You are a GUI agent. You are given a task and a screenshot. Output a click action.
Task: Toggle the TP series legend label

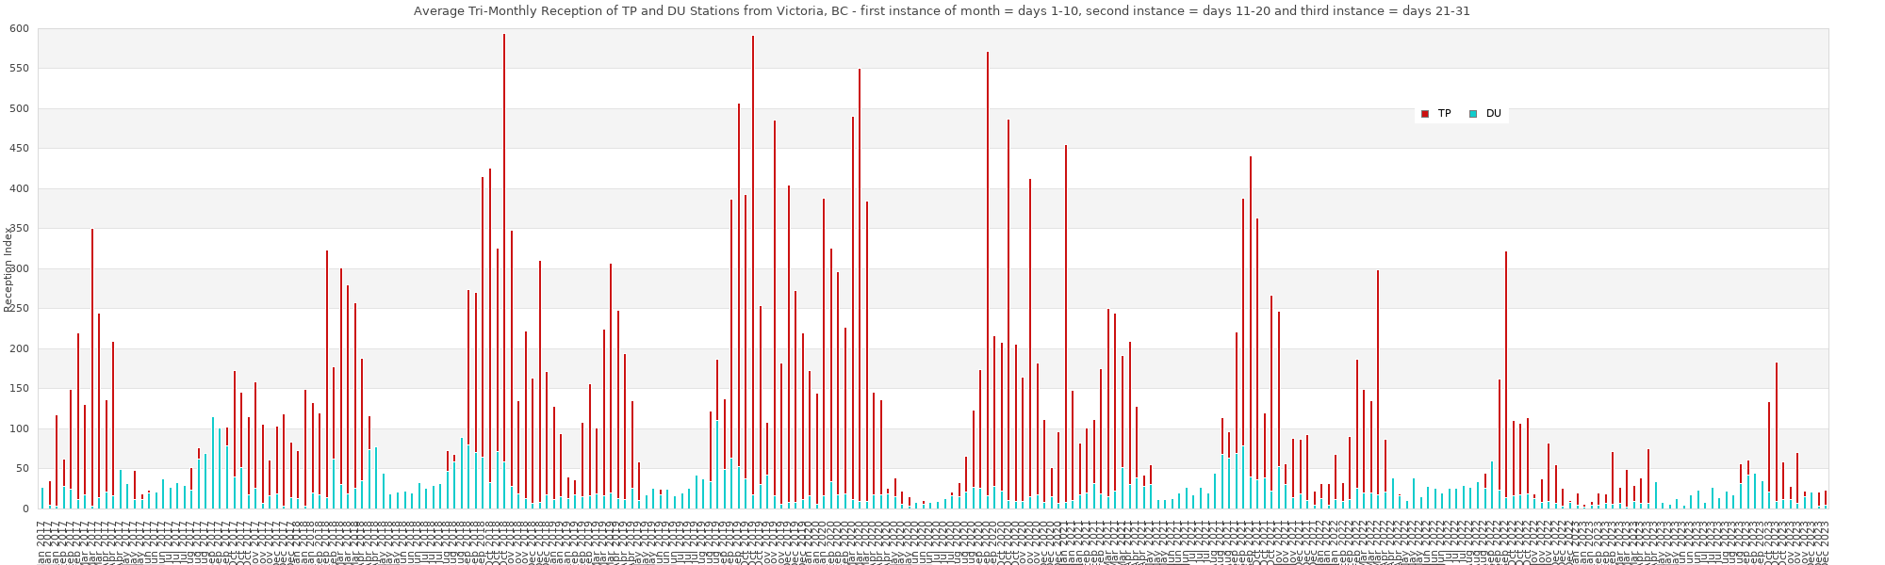click(1444, 114)
